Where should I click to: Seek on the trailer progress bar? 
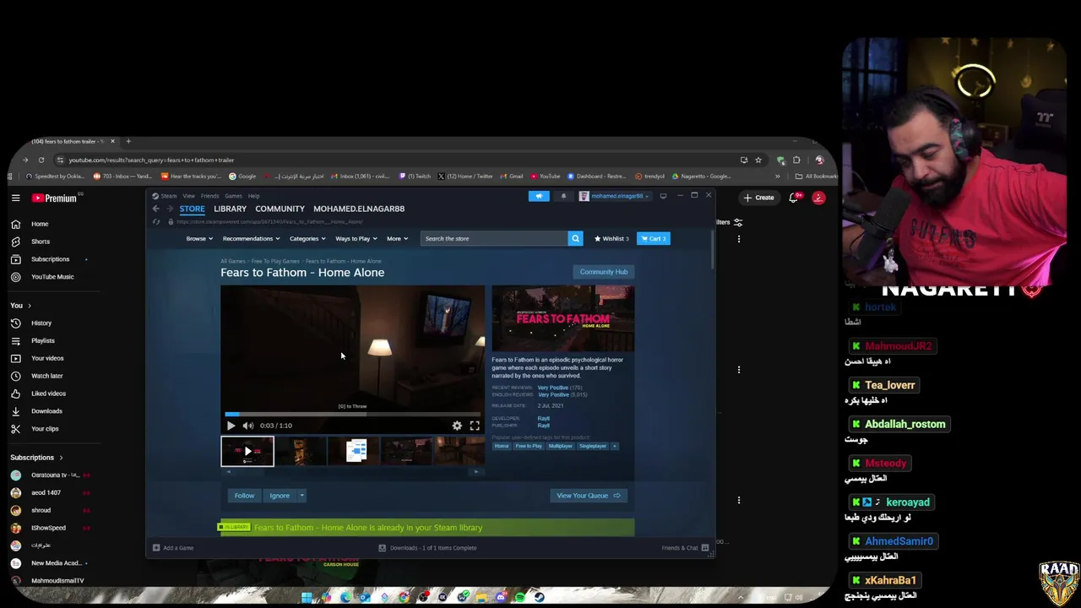(x=352, y=414)
